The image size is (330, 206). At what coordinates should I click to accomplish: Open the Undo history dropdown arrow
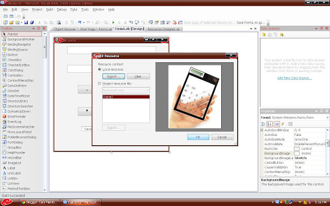[84, 22]
